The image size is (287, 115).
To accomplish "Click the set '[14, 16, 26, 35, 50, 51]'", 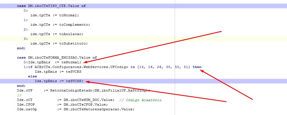I will [164, 67].
